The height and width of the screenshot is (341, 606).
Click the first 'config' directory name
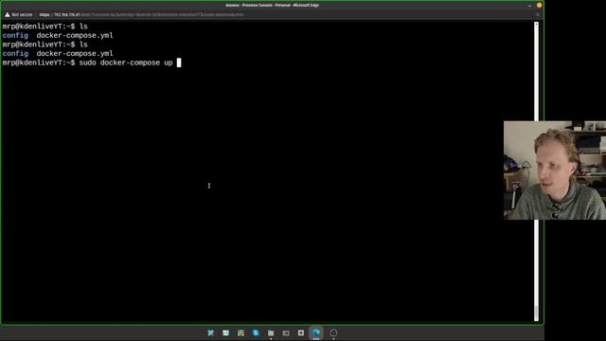point(15,36)
